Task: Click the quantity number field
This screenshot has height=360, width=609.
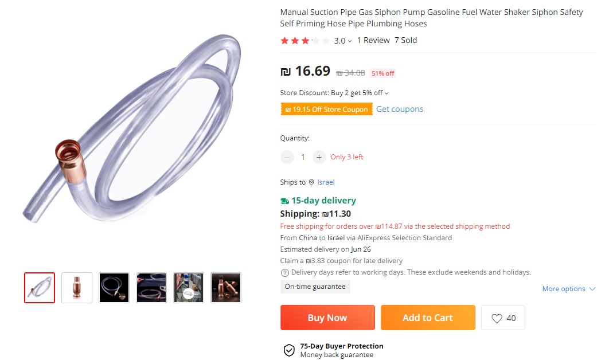Action: (x=303, y=157)
